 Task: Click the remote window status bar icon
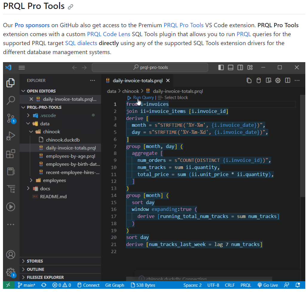(x=8, y=285)
